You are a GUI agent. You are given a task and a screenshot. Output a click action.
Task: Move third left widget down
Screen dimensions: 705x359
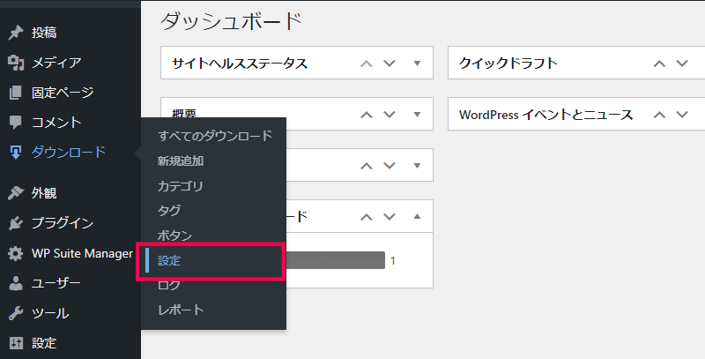pos(390,166)
